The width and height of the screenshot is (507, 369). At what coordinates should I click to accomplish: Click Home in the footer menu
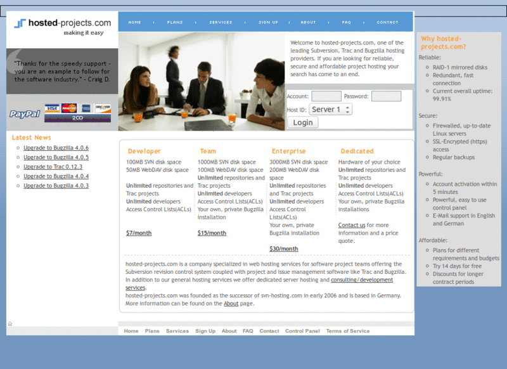click(131, 331)
